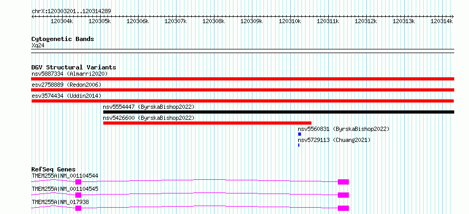
Task: Click right exon box of NM_017938
Action: click(x=344, y=208)
